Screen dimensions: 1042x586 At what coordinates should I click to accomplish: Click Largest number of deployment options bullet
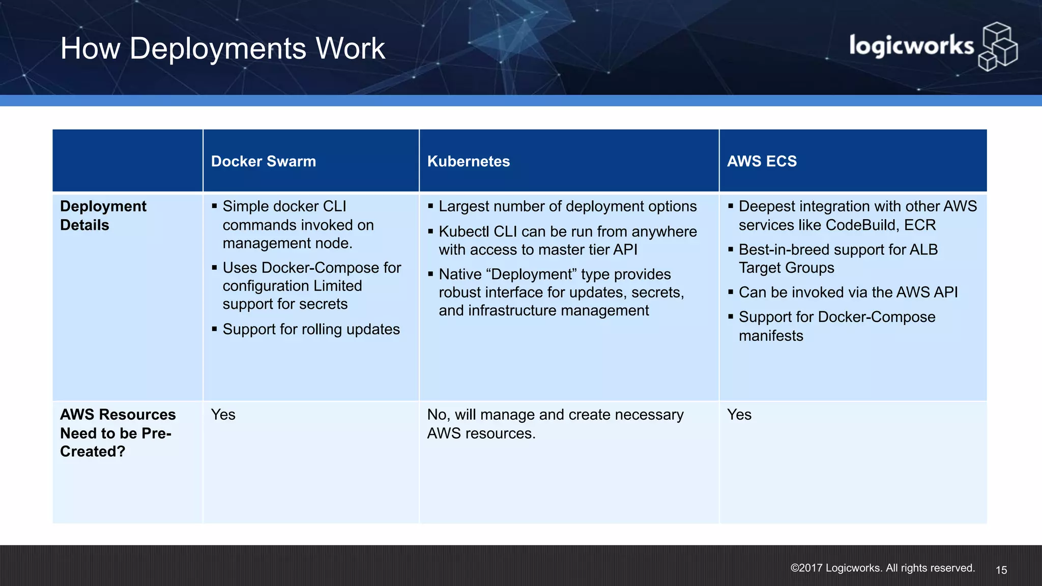point(567,206)
